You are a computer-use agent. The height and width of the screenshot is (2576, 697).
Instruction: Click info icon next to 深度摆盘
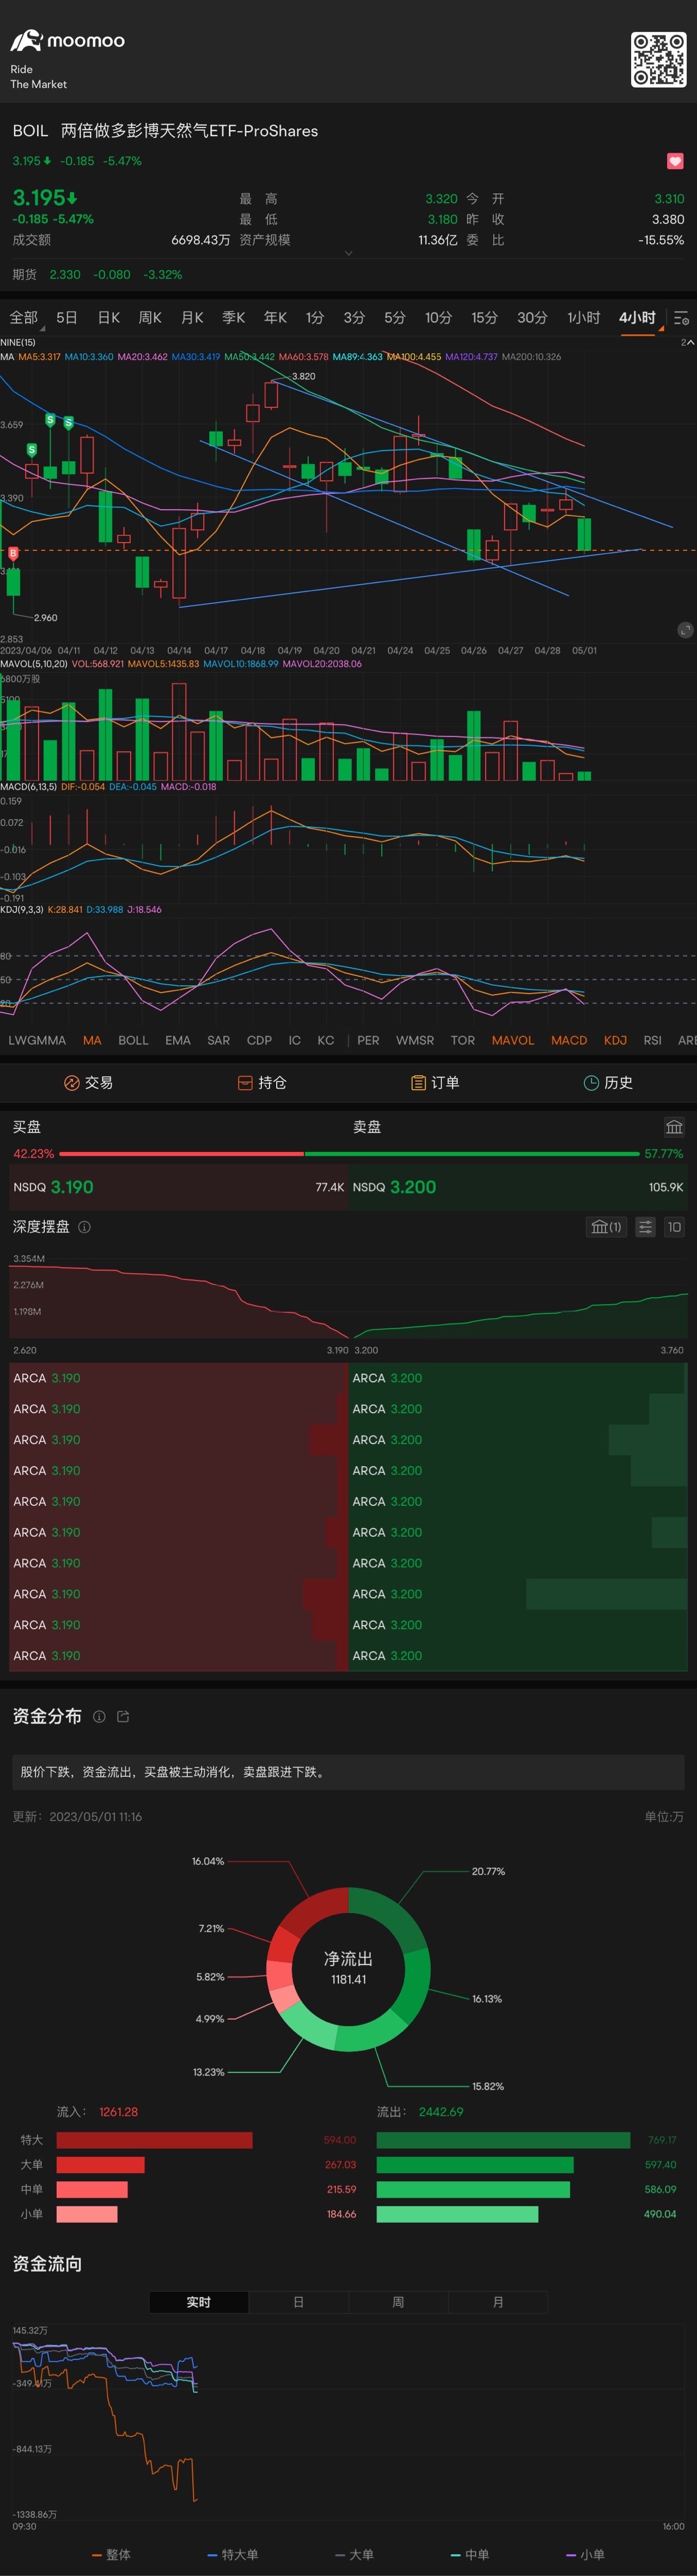pyautogui.click(x=84, y=1227)
